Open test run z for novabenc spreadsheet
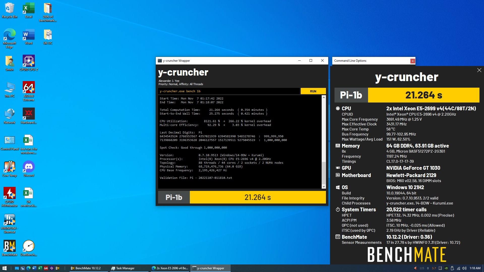 [29, 144]
